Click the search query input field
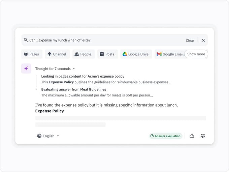The width and height of the screenshot is (229, 172). (x=101, y=40)
